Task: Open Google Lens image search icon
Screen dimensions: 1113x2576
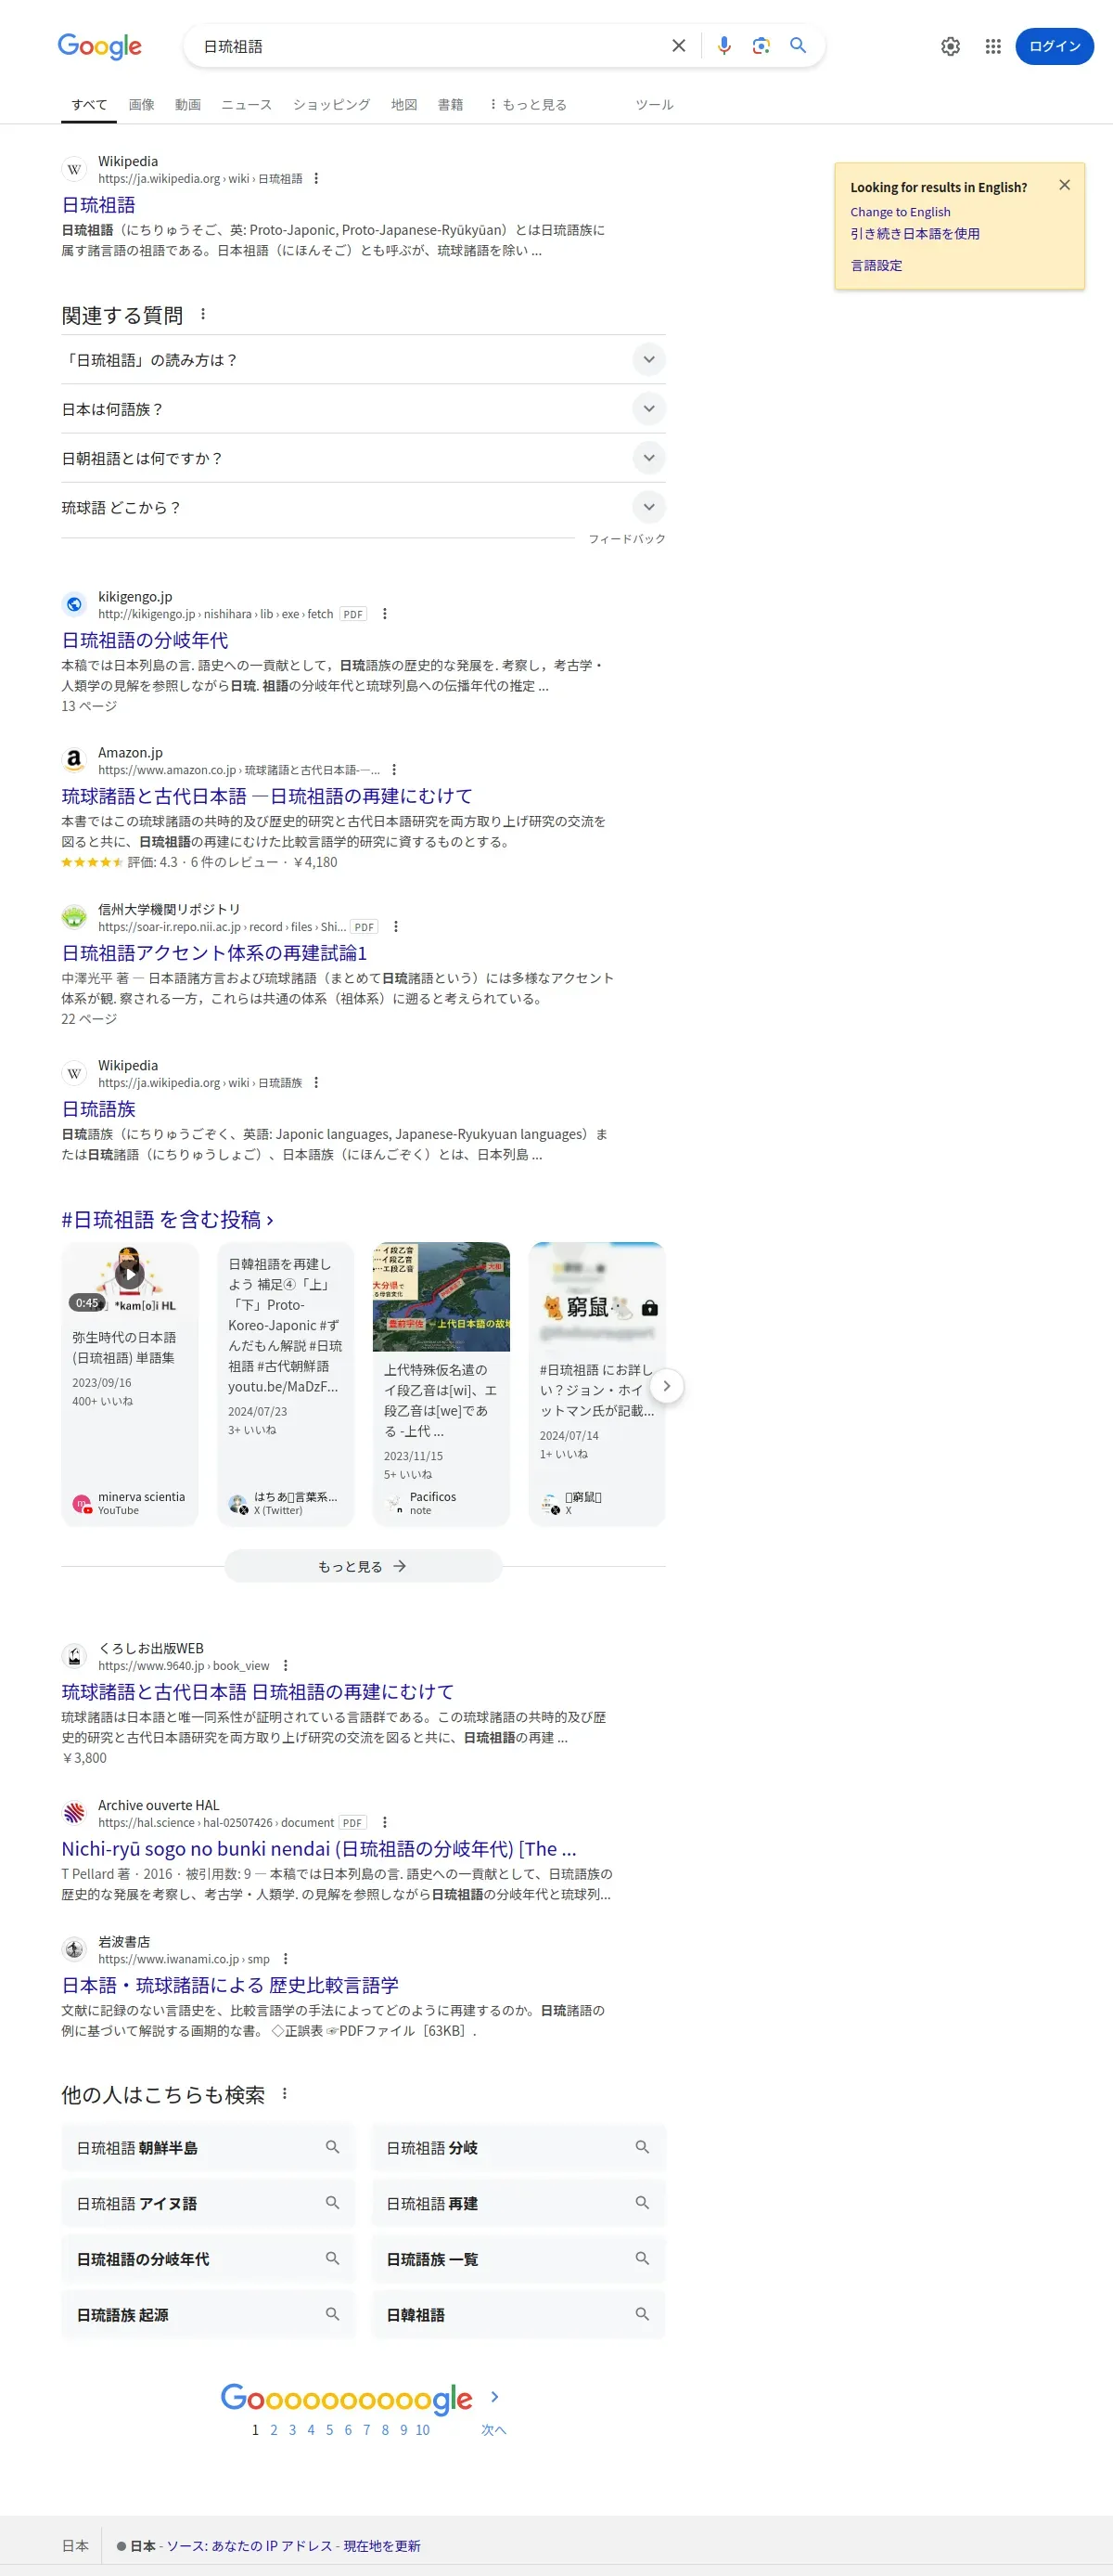Action: point(761,46)
